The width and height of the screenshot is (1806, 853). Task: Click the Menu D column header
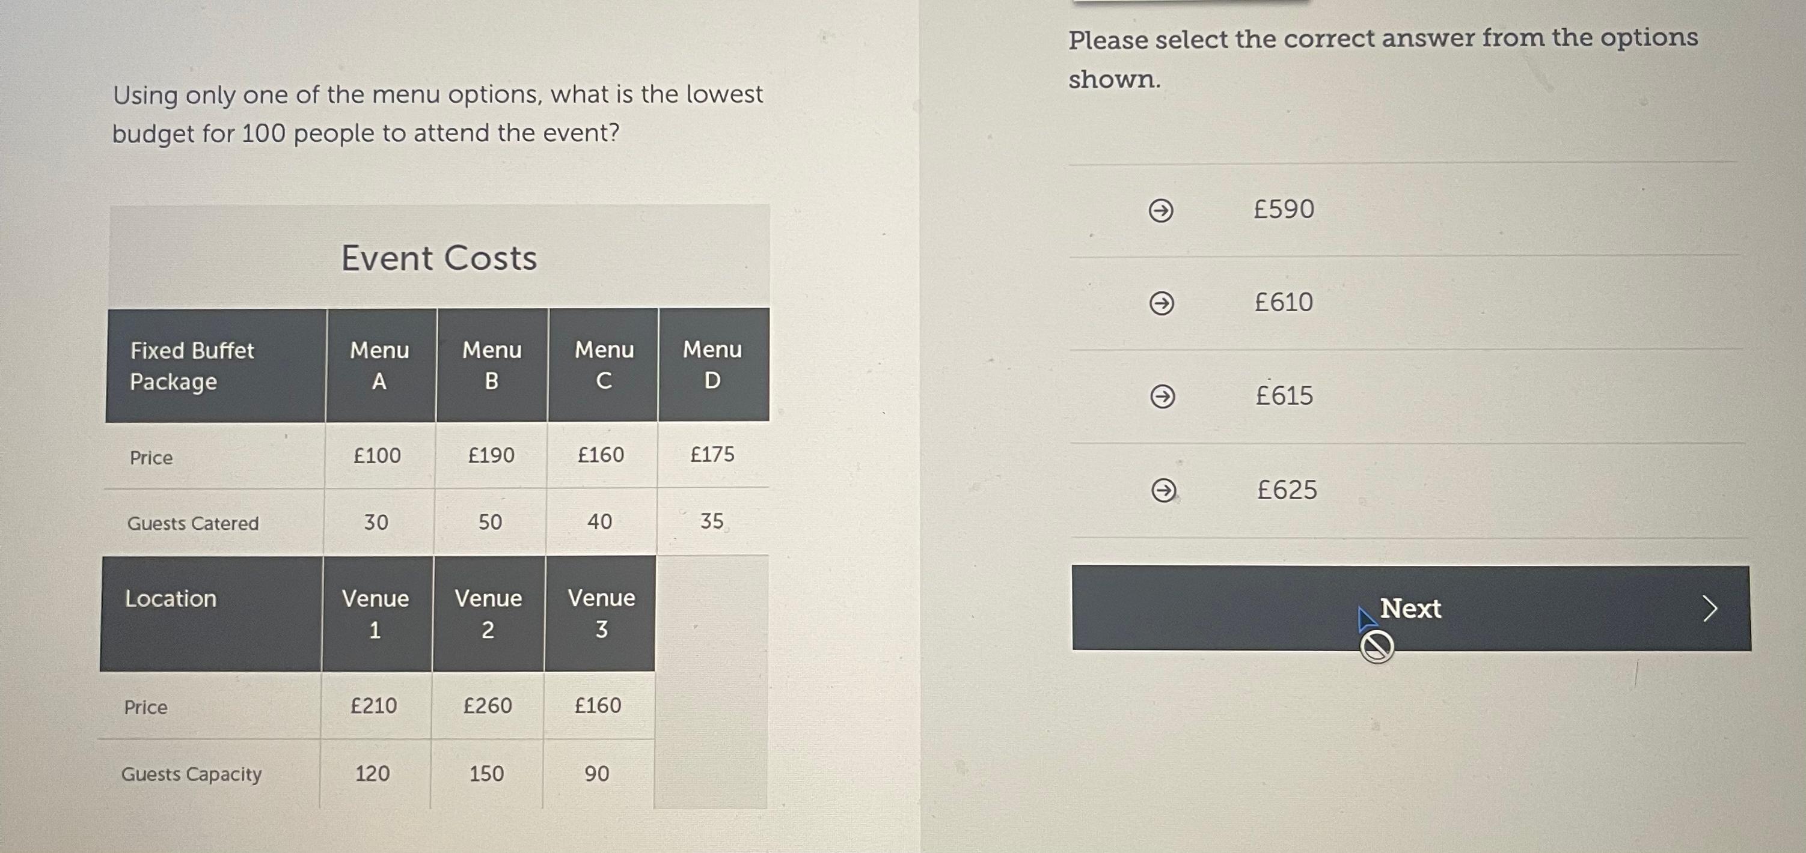(x=713, y=364)
